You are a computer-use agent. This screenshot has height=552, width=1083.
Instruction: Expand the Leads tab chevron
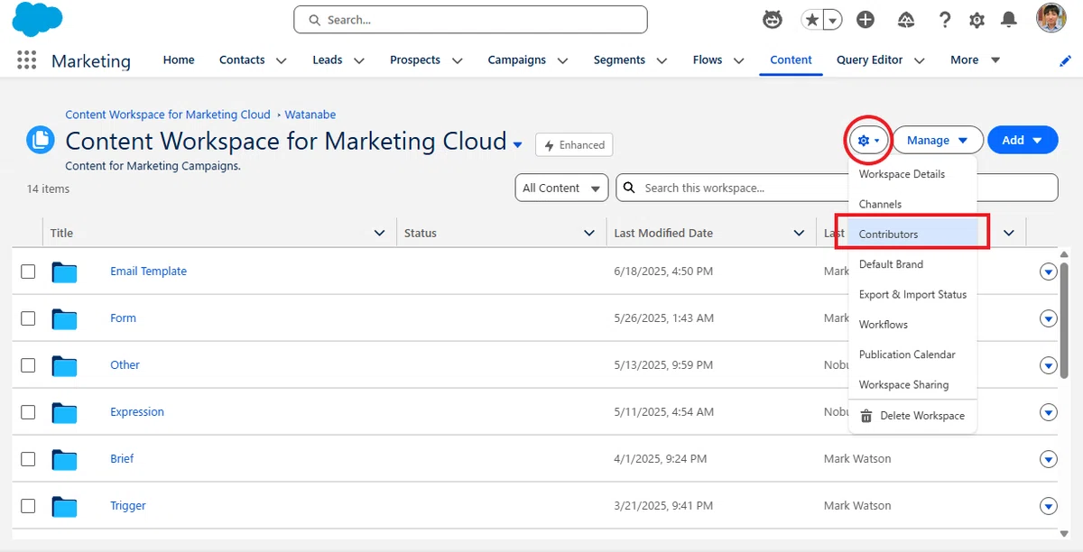point(359,60)
